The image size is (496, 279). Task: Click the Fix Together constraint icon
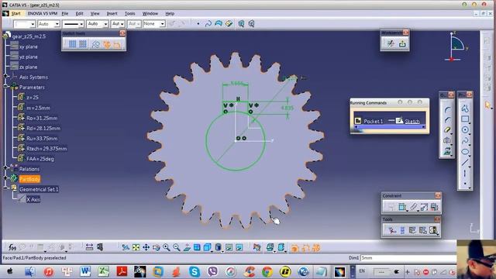(413, 207)
